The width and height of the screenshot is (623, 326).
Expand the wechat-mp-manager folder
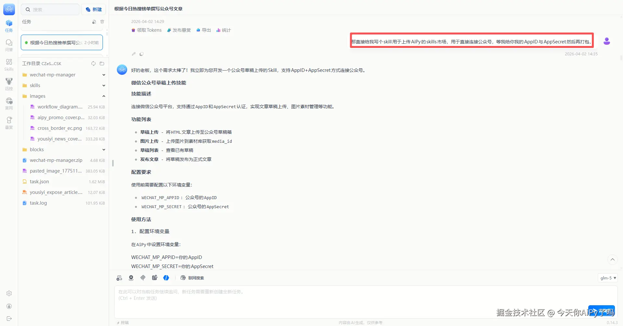tap(64, 75)
